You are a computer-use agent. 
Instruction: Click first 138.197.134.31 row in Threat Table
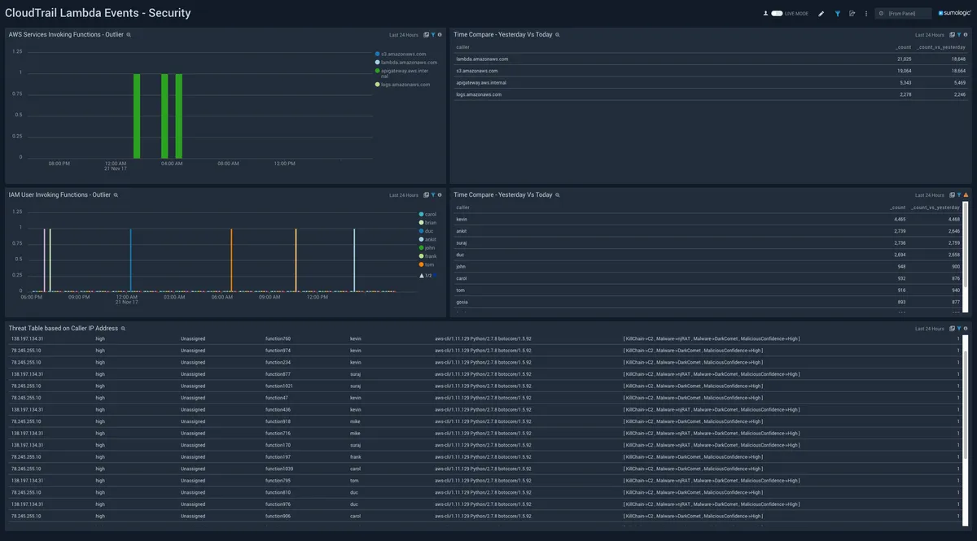pos(26,338)
